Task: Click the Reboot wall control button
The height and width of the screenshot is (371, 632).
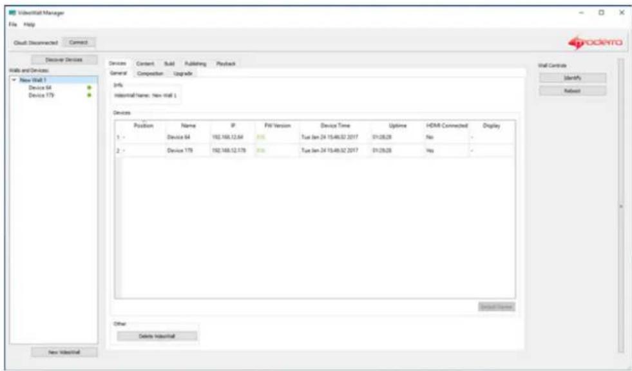Action: click(x=573, y=91)
